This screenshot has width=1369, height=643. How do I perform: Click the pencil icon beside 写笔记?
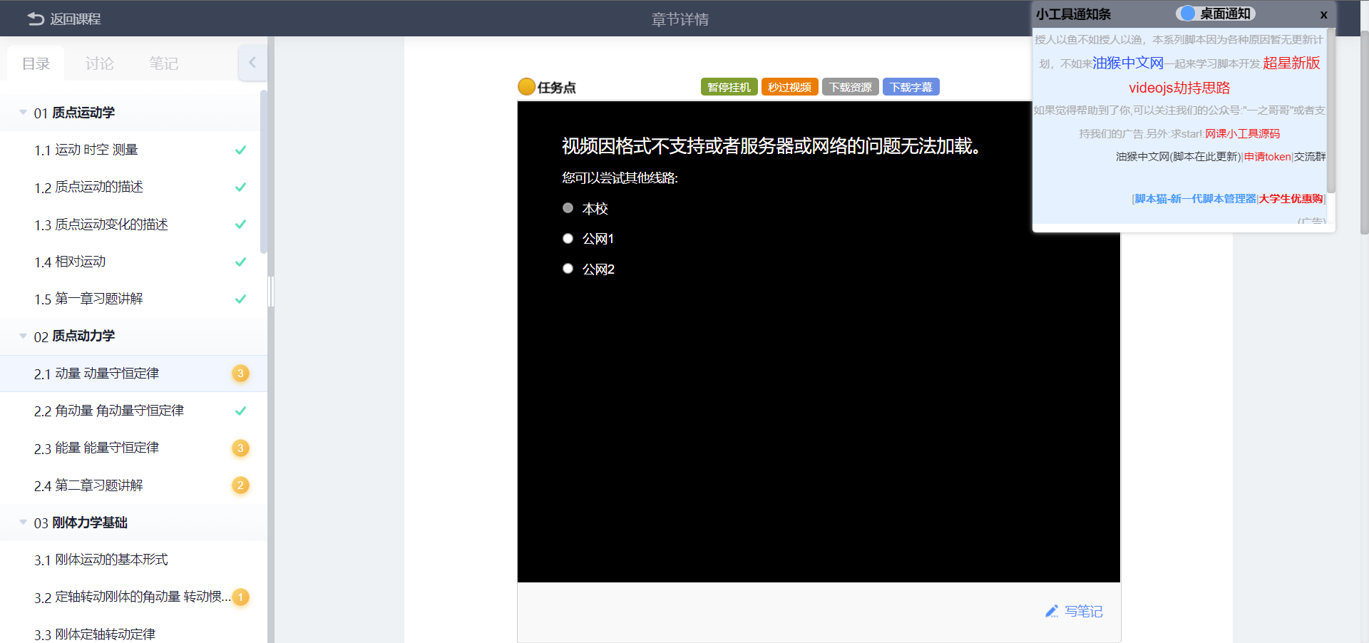pyautogui.click(x=1052, y=612)
